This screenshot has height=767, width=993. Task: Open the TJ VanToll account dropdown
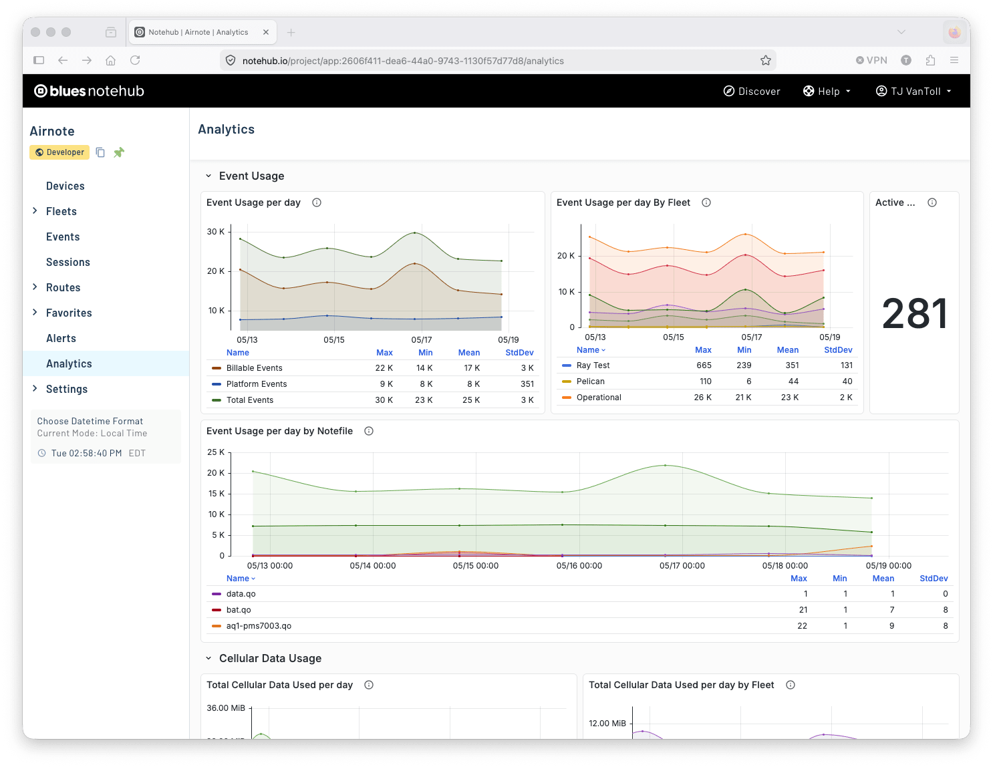(913, 91)
